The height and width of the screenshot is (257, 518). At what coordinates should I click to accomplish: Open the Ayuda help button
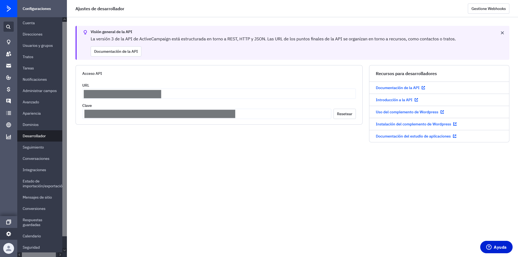(496, 247)
